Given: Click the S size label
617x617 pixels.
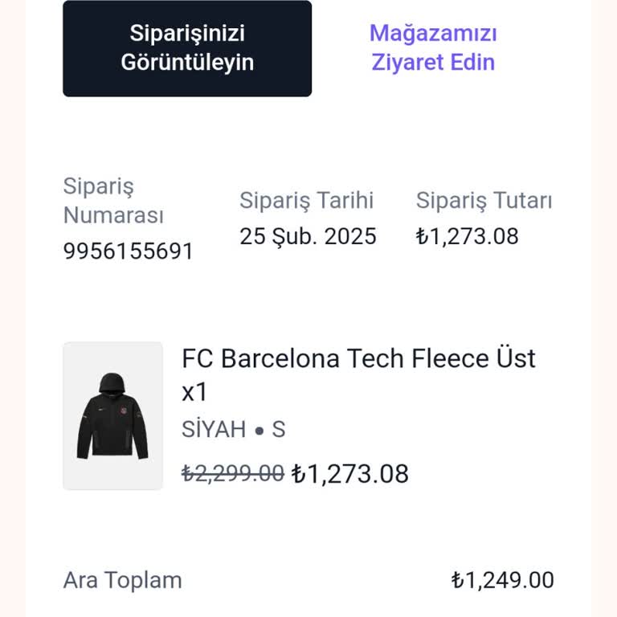Looking at the screenshot, I should (x=279, y=430).
